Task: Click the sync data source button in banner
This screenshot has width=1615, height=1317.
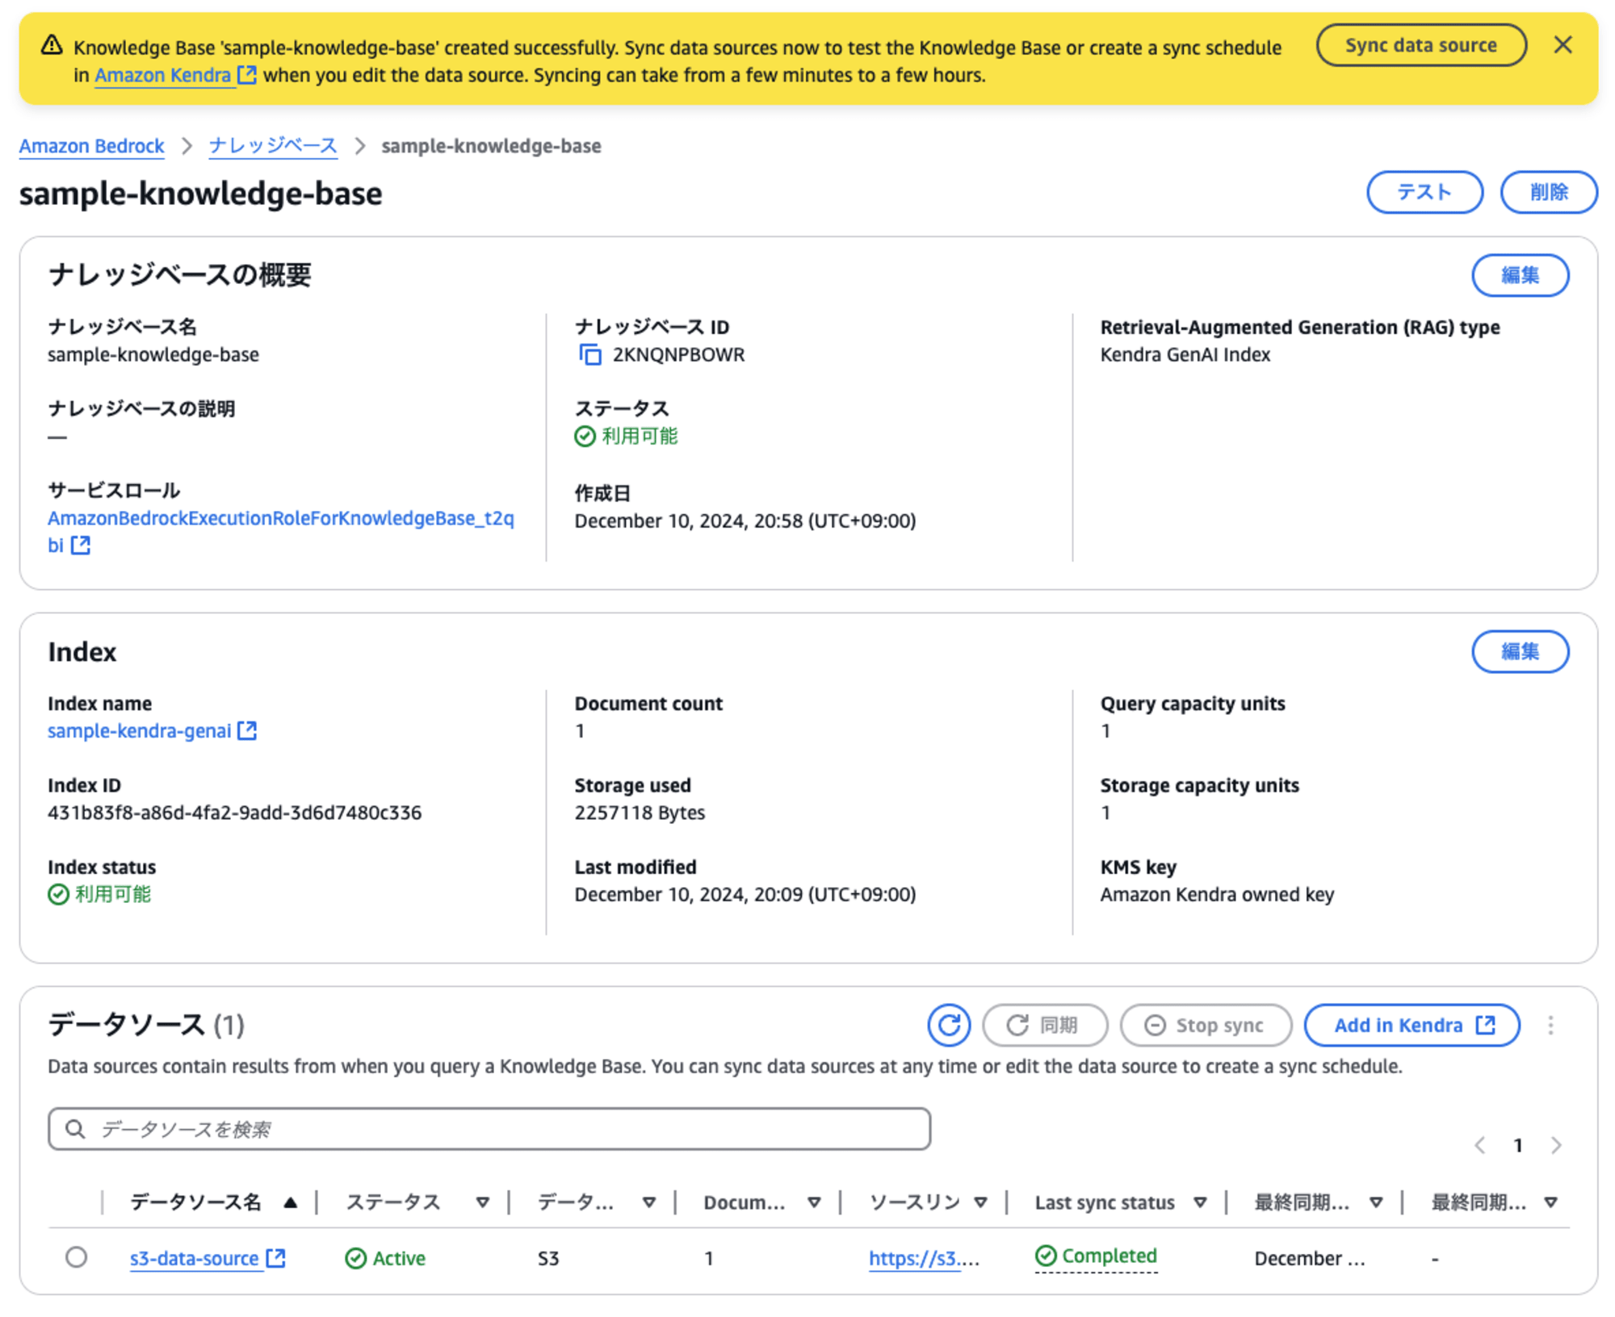Action: pos(1422,44)
